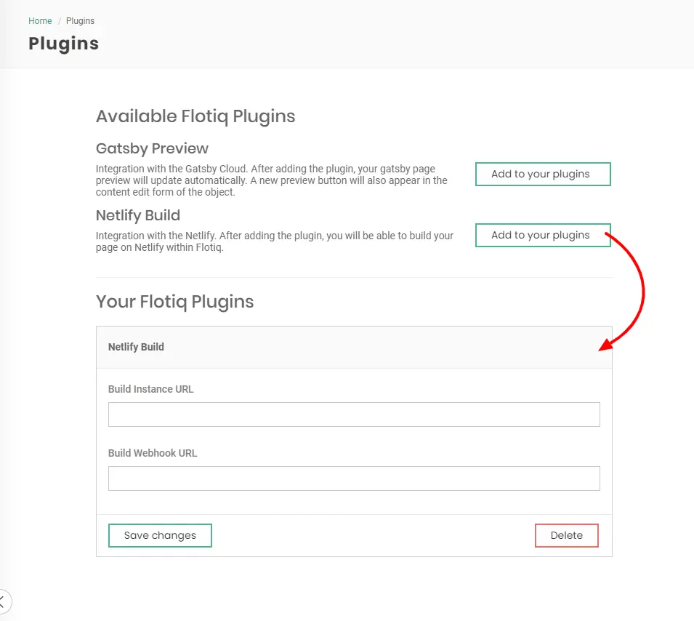Add the Gatsby Preview plugin
Screen dimensions: 694x621
coord(542,175)
